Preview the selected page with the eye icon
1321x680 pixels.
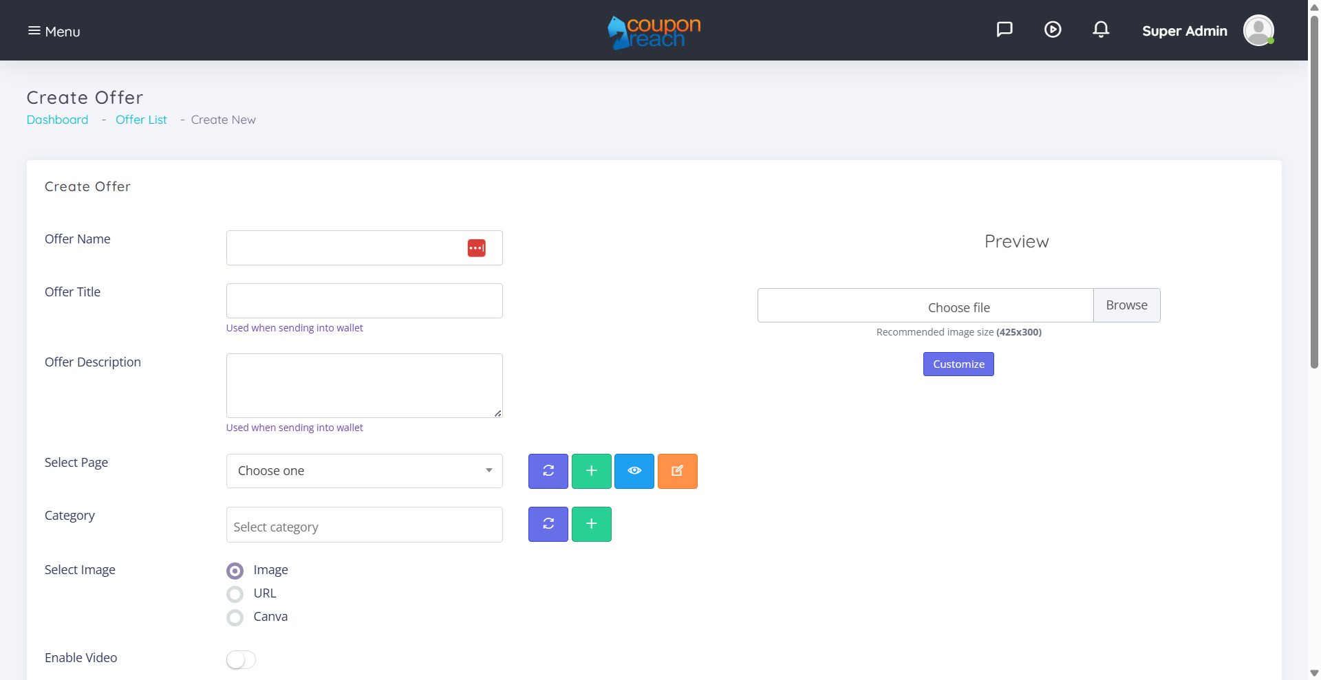click(634, 471)
